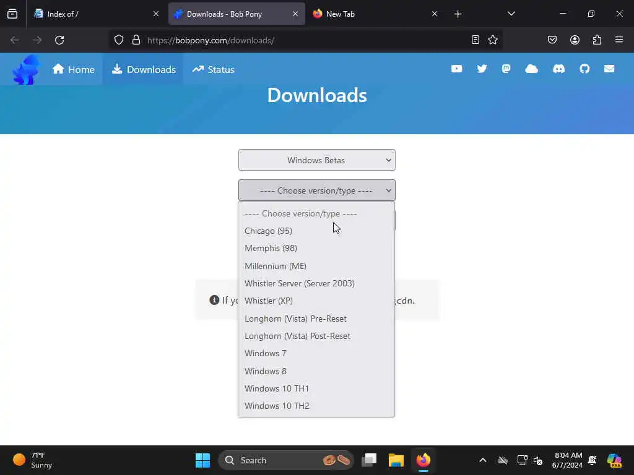634x475 pixels.
Task: Close the New Tab tab
Action: tap(435, 14)
